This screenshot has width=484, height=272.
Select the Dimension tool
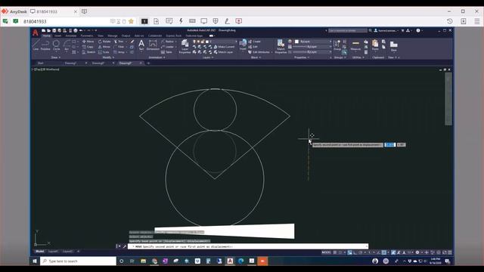click(x=153, y=45)
